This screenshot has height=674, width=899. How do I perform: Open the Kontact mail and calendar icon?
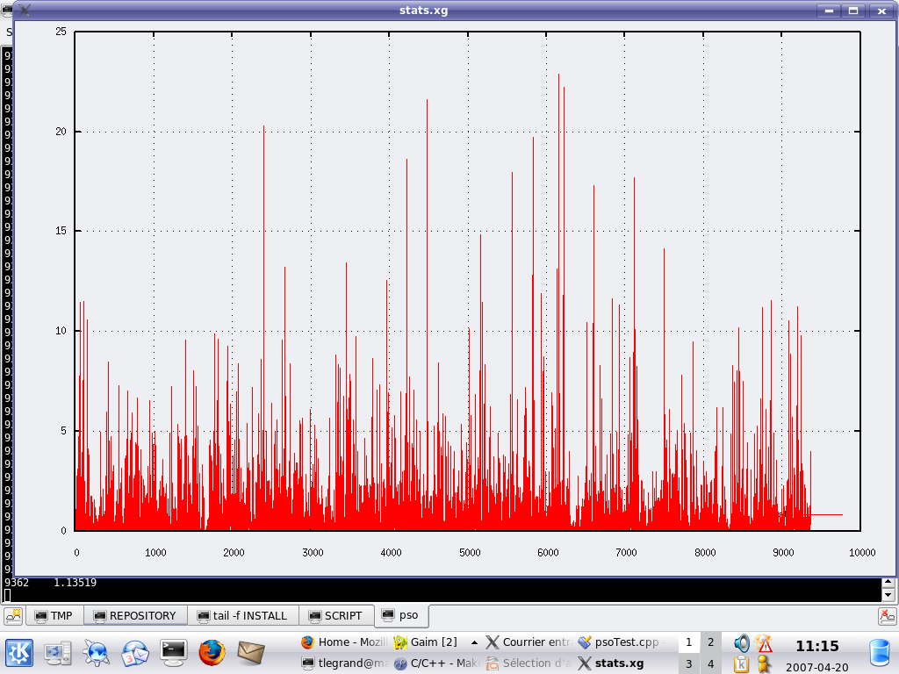tap(134, 652)
